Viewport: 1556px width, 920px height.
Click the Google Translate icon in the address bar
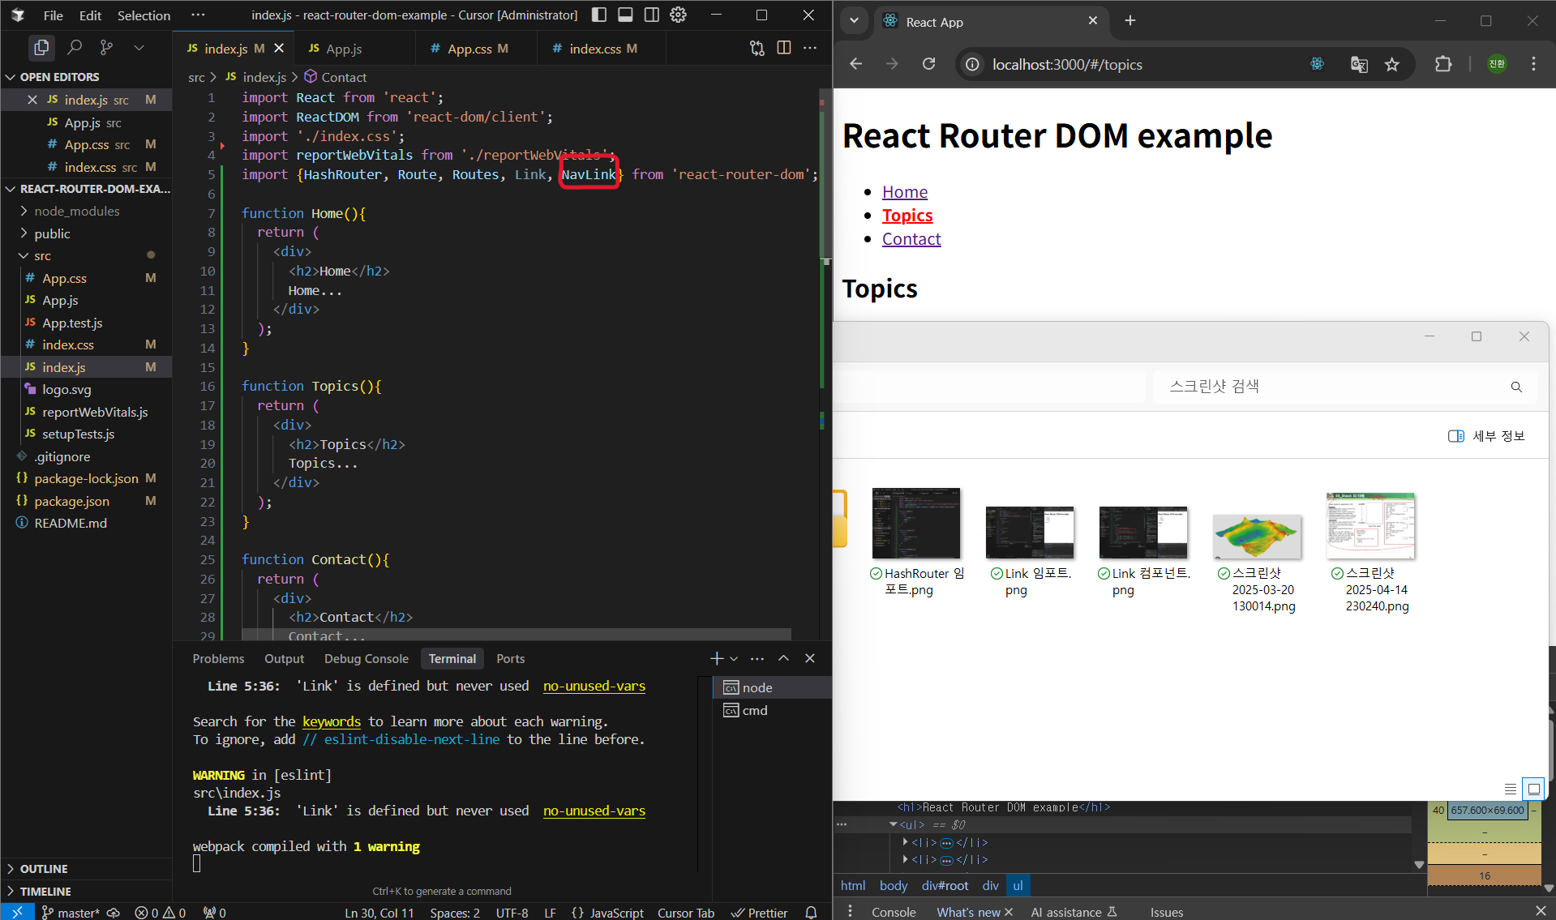[x=1359, y=65]
